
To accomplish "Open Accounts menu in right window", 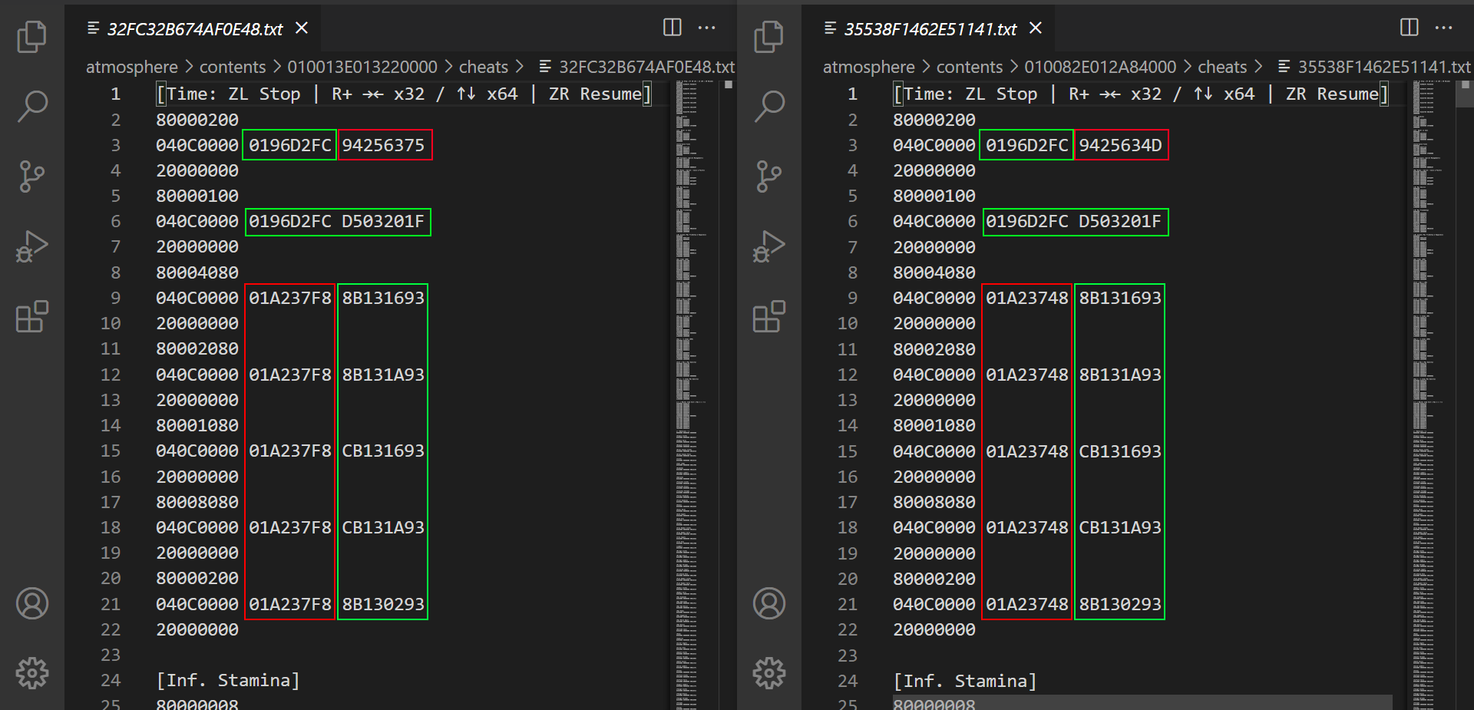I will pyautogui.click(x=769, y=603).
